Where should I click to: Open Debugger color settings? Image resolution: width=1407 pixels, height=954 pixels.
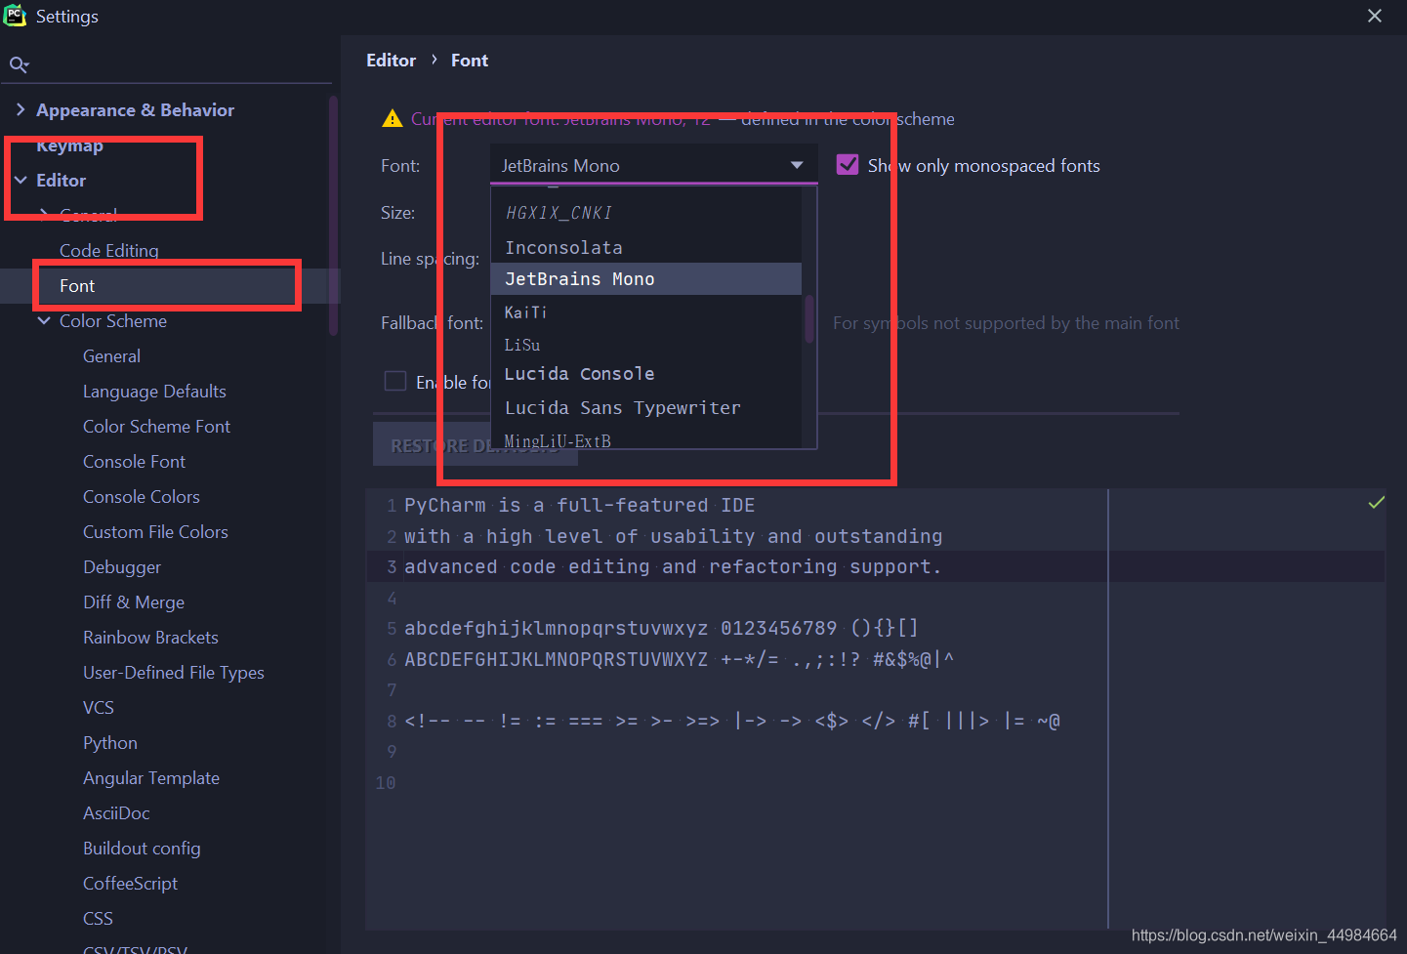coord(122,566)
